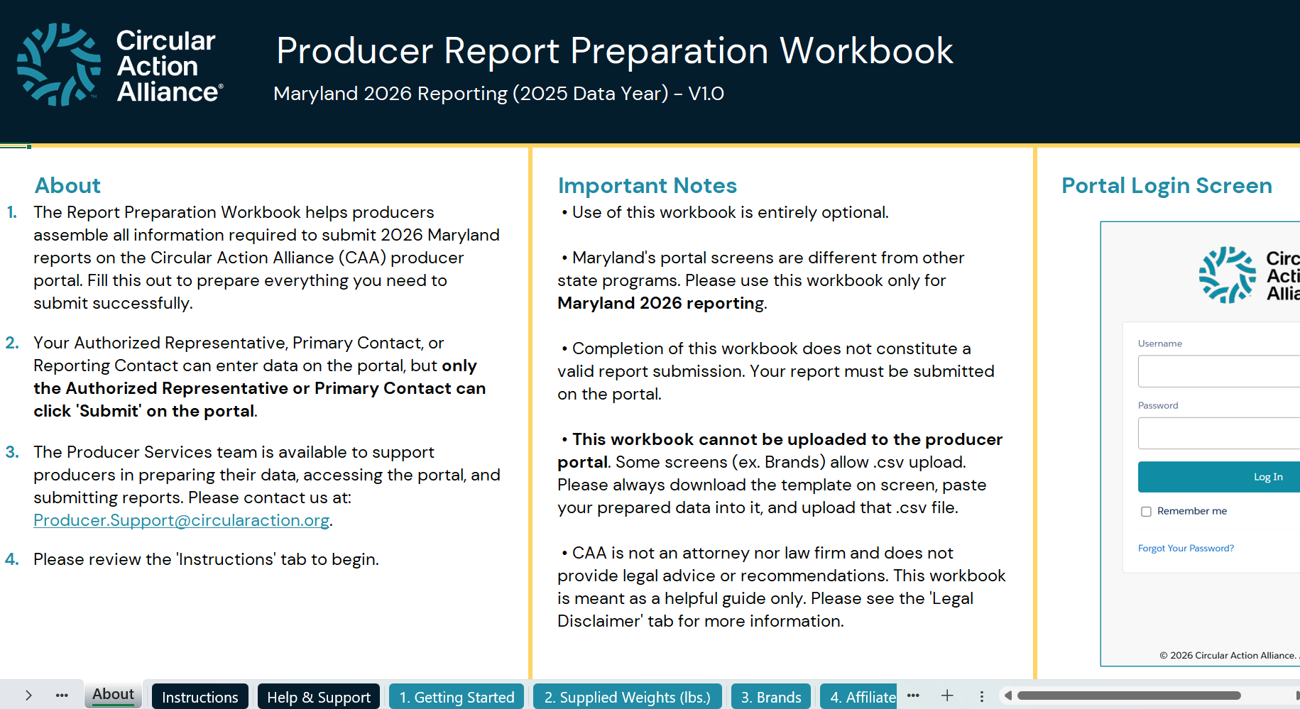Viewport: 1300px width, 709px height.
Task: Open the Help & Support tab
Action: point(319,697)
